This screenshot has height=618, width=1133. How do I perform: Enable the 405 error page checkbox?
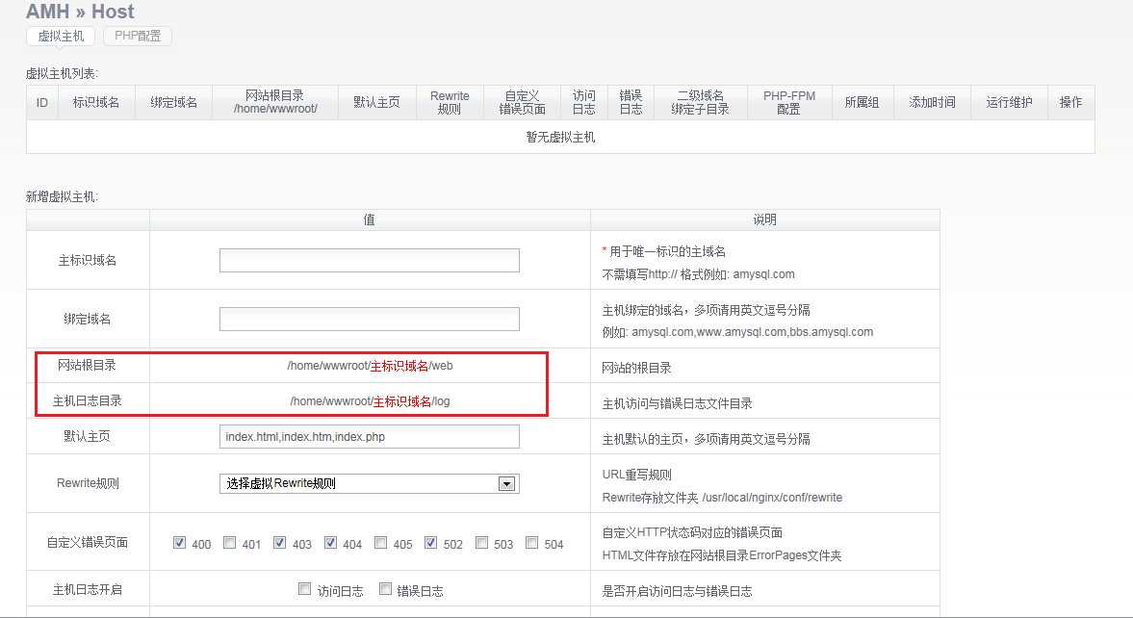(x=381, y=543)
